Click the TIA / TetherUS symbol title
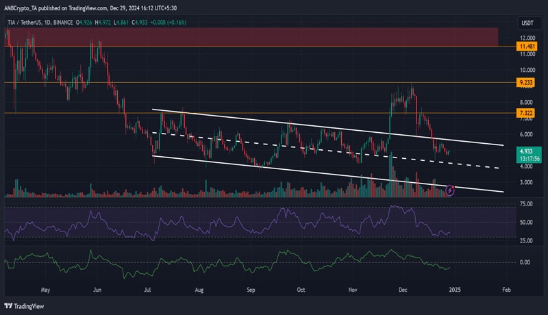The width and height of the screenshot is (548, 315). pyautogui.click(x=24, y=23)
